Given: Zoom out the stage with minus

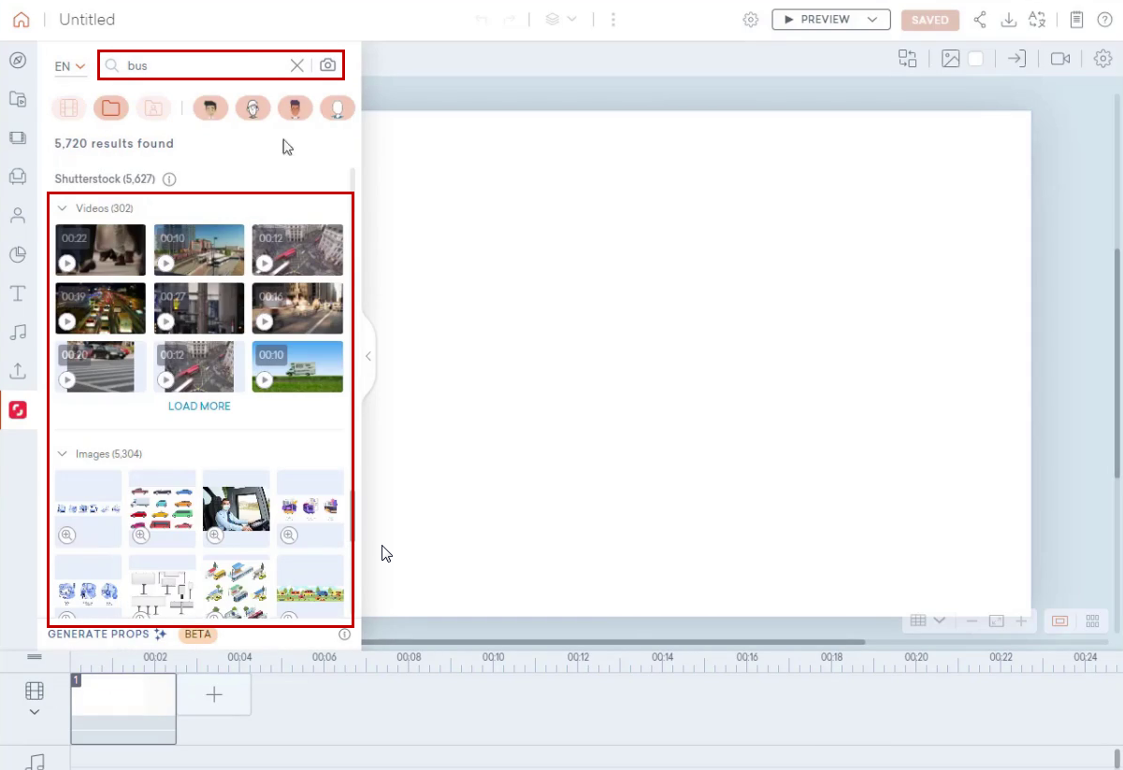Looking at the screenshot, I should [972, 620].
